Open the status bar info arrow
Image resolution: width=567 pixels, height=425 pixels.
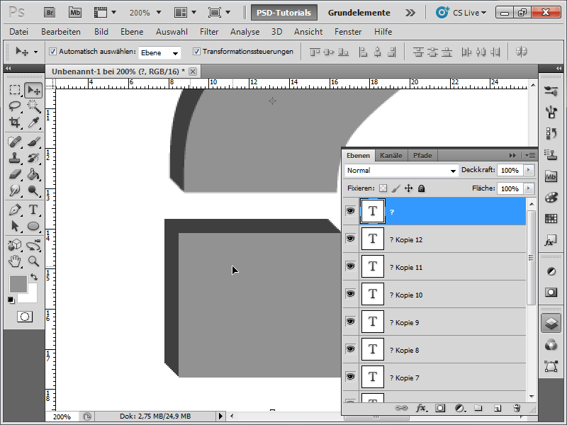220,416
